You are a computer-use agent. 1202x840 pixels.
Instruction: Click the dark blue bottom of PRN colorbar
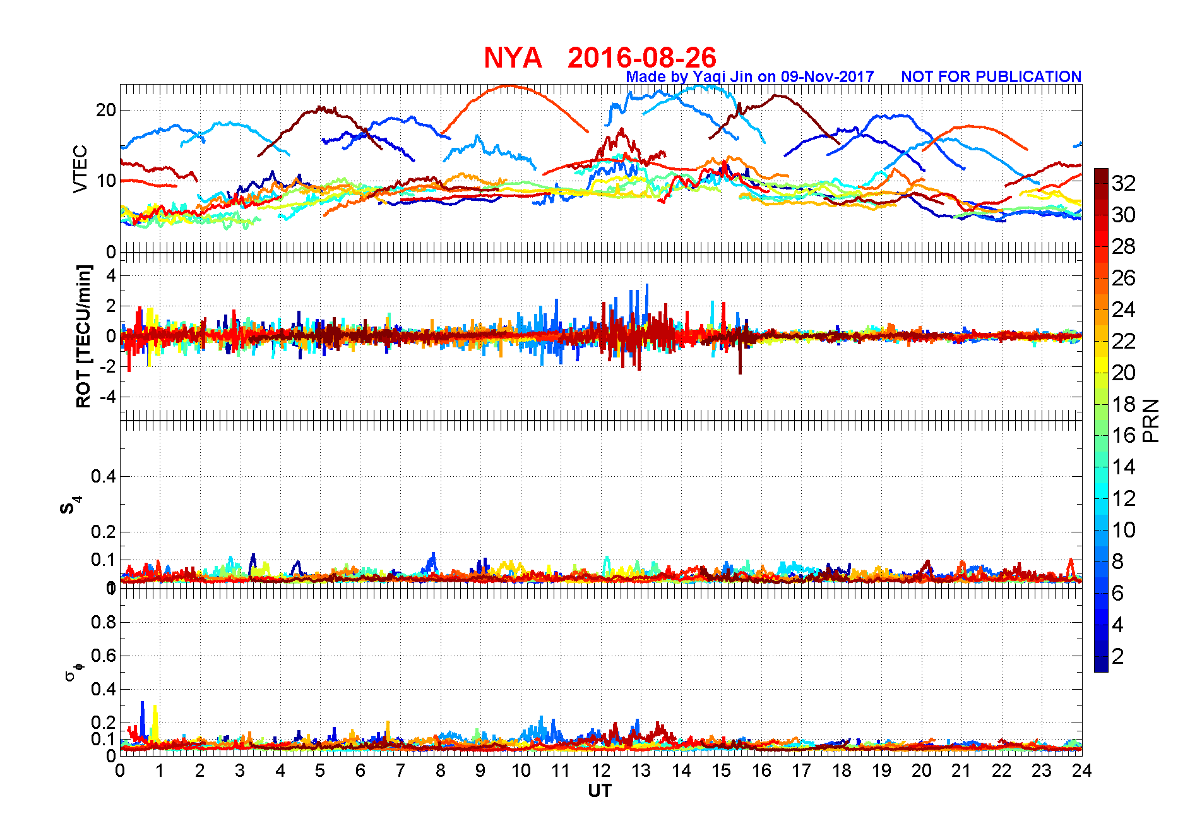1101,664
